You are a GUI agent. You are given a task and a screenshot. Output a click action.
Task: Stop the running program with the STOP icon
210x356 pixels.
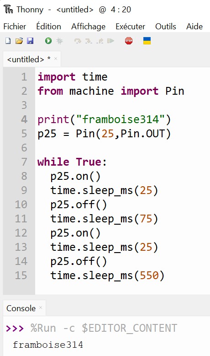[129, 41]
